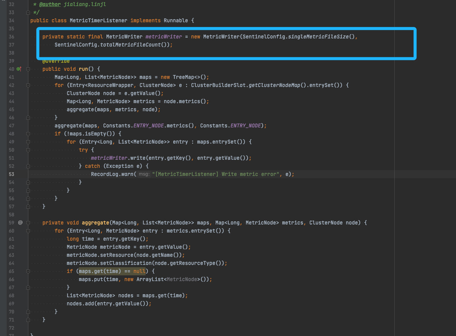Click the highlighted maps.get(time) == null condition
This screenshot has height=336, width=456.
112,271
